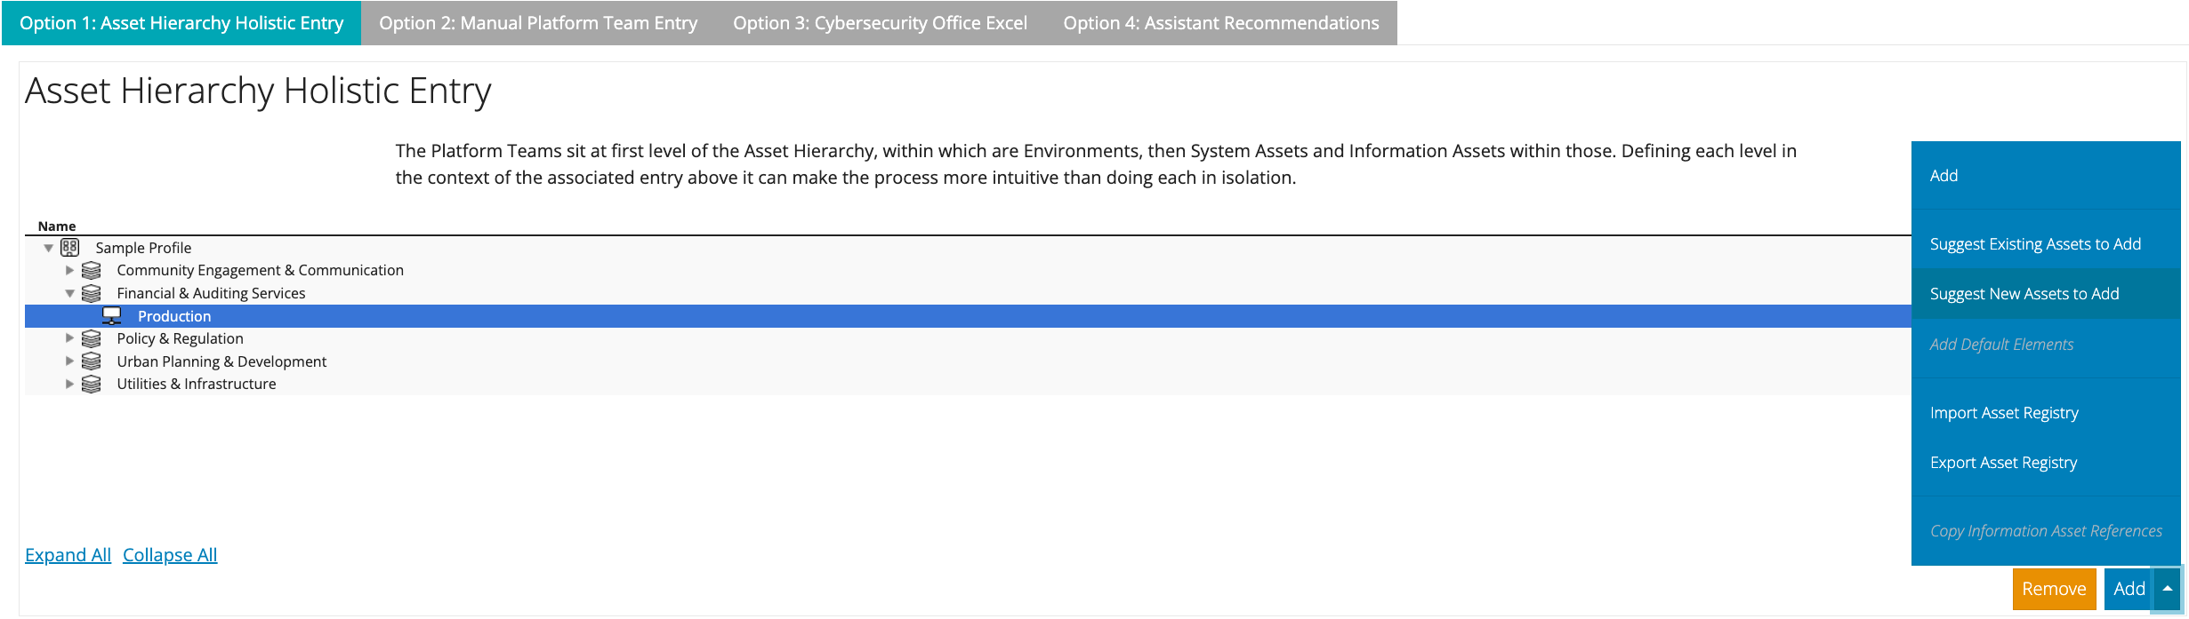2189x619 pixels.
Task: Click the Financial & Auditing Services stack icon
Action: point(91,293)
